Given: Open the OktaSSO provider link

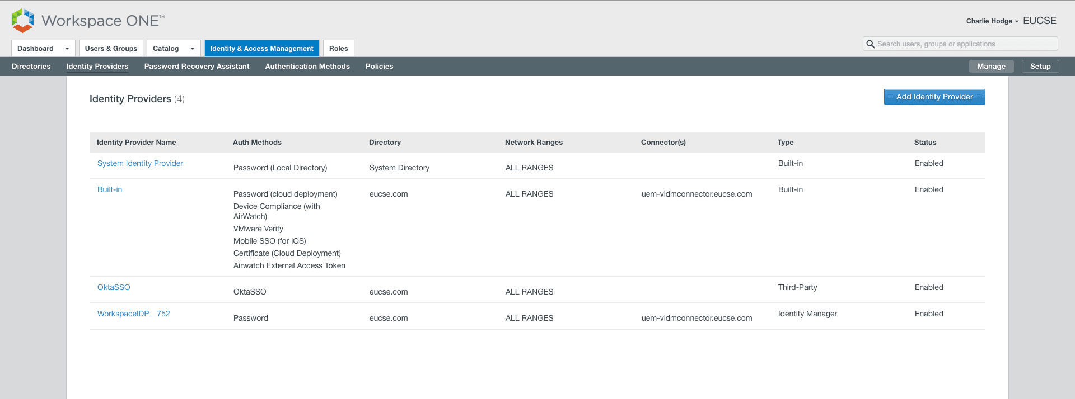Looking at the screenshot, I should (114, 288).
